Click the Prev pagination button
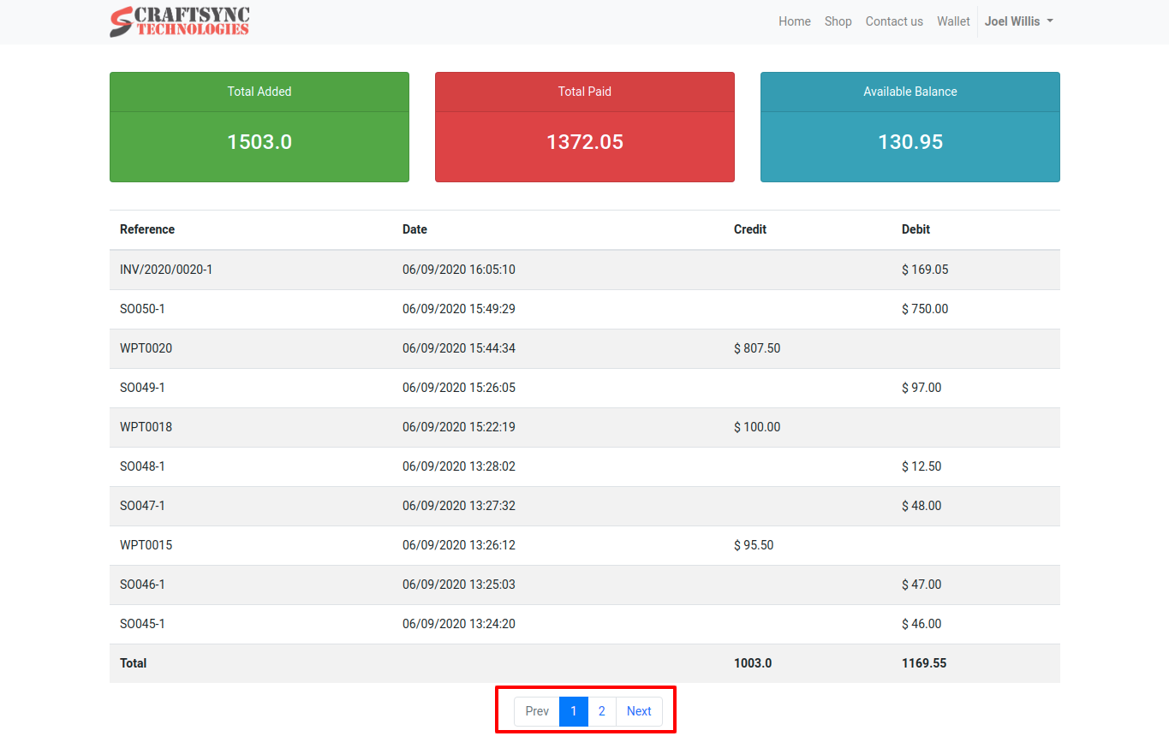The height and width of the screenshot is (748, 1169). point(537,711)
